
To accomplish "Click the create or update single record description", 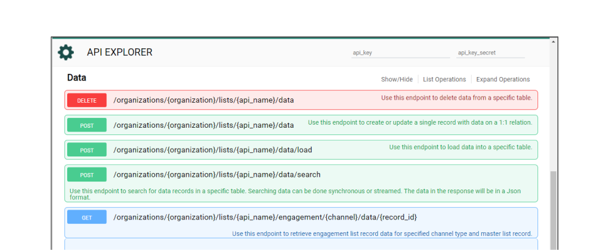I will pos(420,122).
